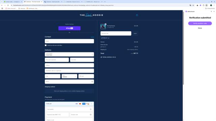216x121 pixels.
Task: Toggle the side panel toolbar button
Action: click(207, 5)
